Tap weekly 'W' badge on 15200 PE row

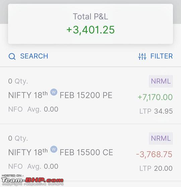point(54,92)
